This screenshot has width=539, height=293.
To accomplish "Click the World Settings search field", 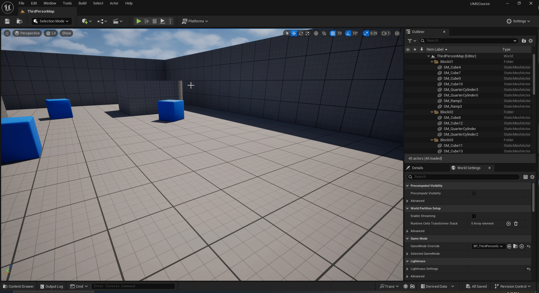I will pos(463,177).
